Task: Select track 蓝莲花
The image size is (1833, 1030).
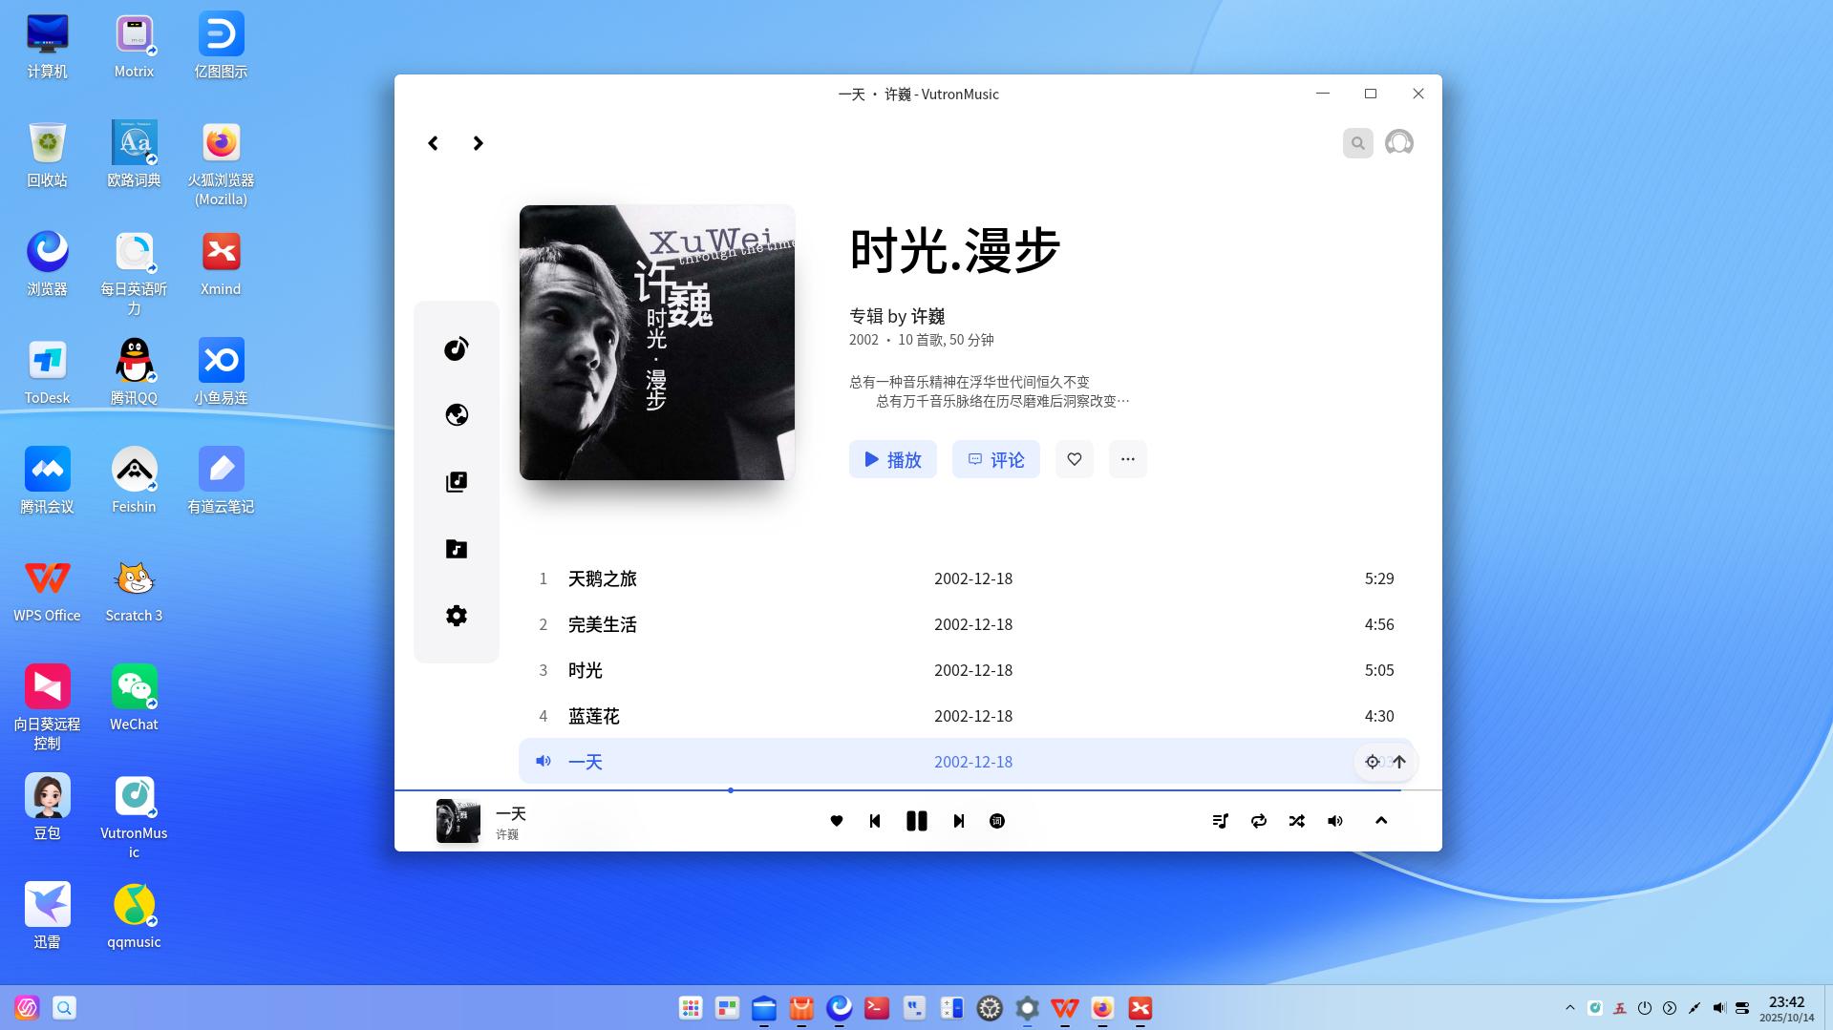Action: pyautogui.click(x=966, y=716)
